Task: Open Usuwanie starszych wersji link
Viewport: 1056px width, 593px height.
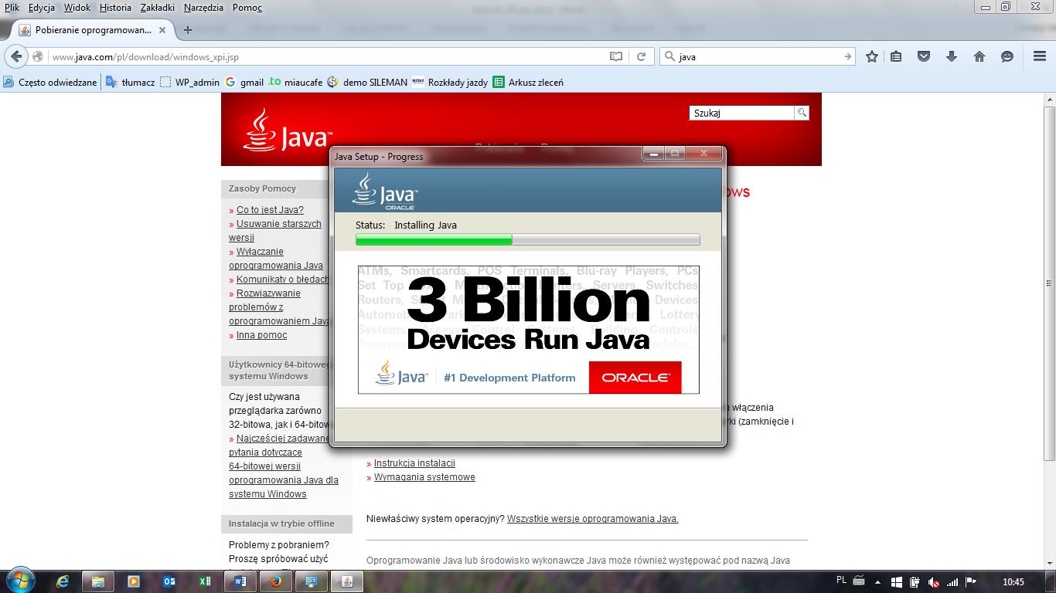Action: [275, 231]
